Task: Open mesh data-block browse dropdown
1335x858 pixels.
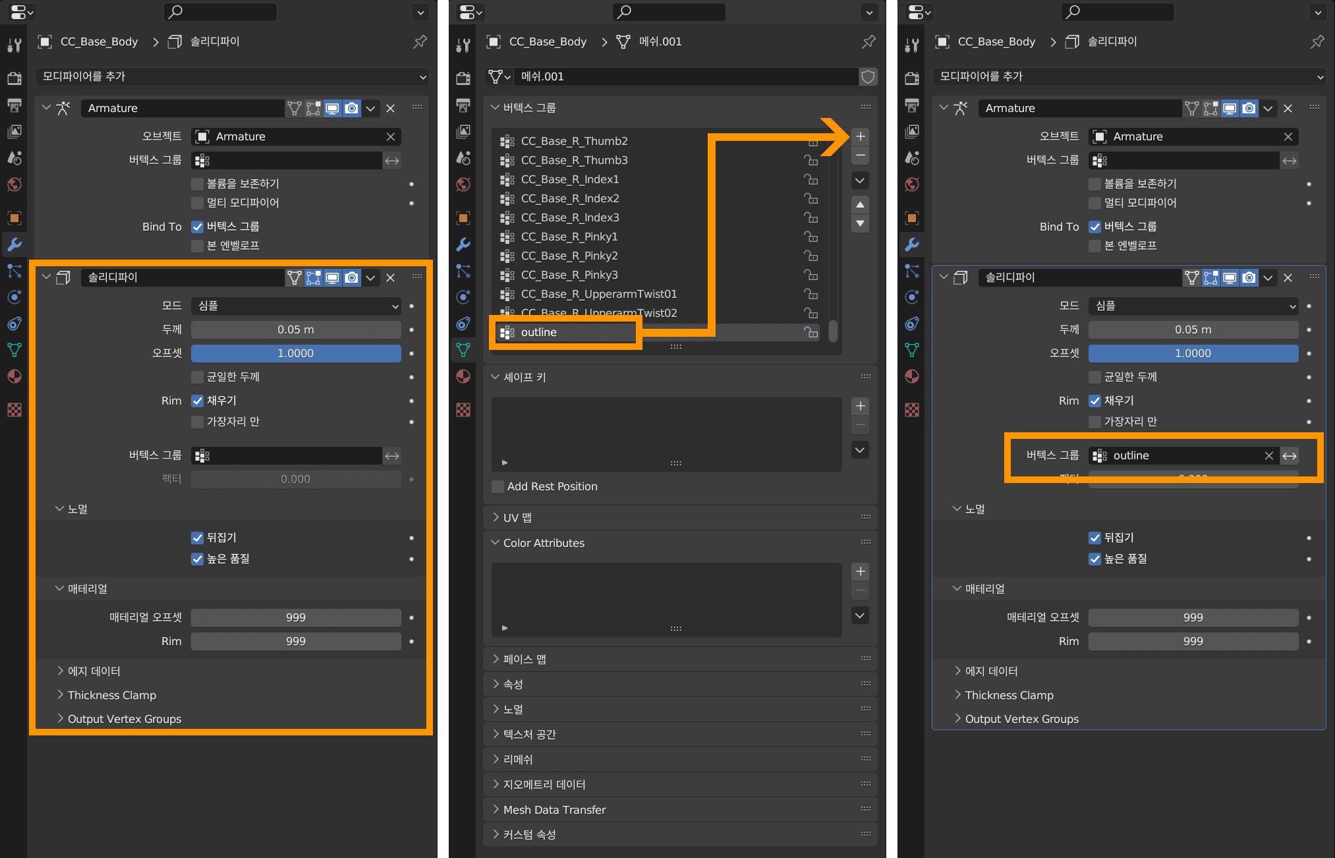Action: 499,76
